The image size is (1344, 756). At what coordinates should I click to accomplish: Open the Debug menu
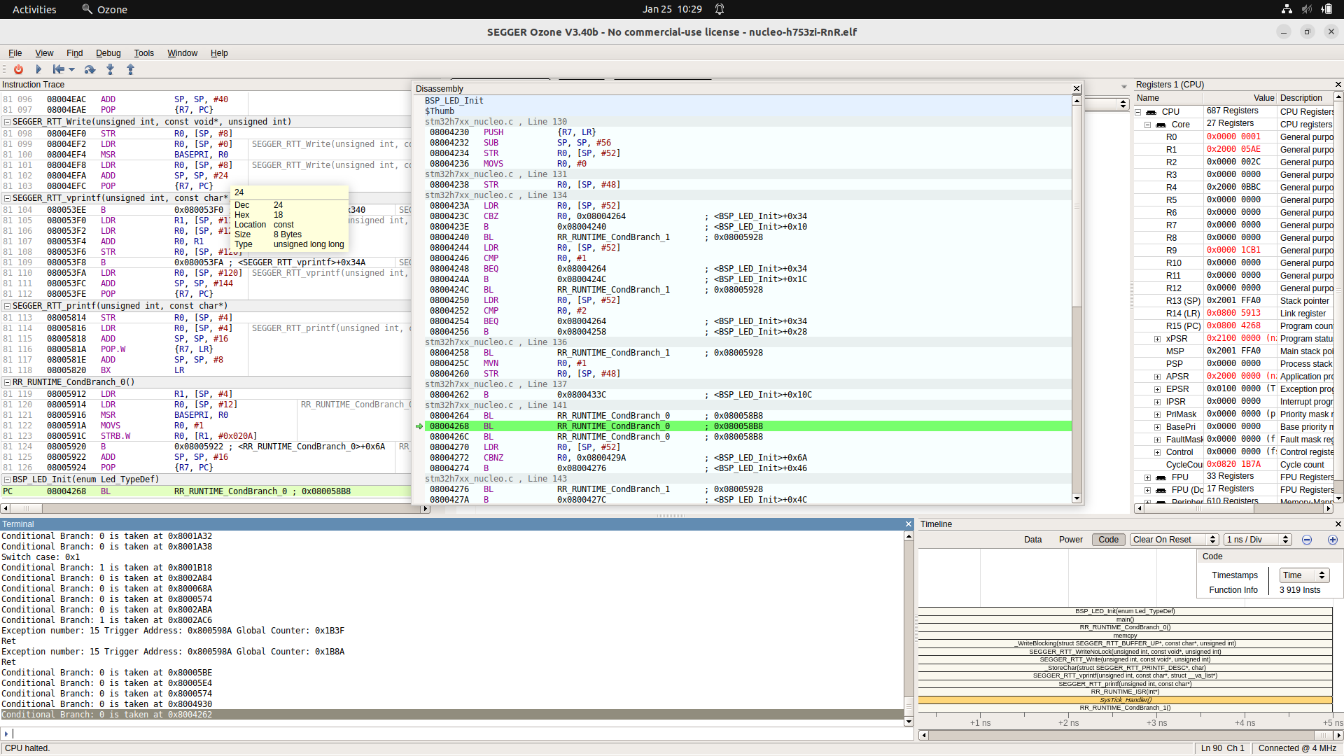click(108, 53)
